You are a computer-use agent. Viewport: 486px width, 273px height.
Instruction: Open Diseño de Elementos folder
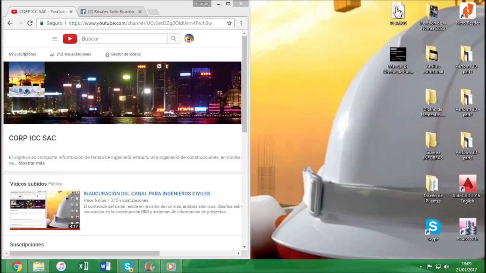pos(433,103)
